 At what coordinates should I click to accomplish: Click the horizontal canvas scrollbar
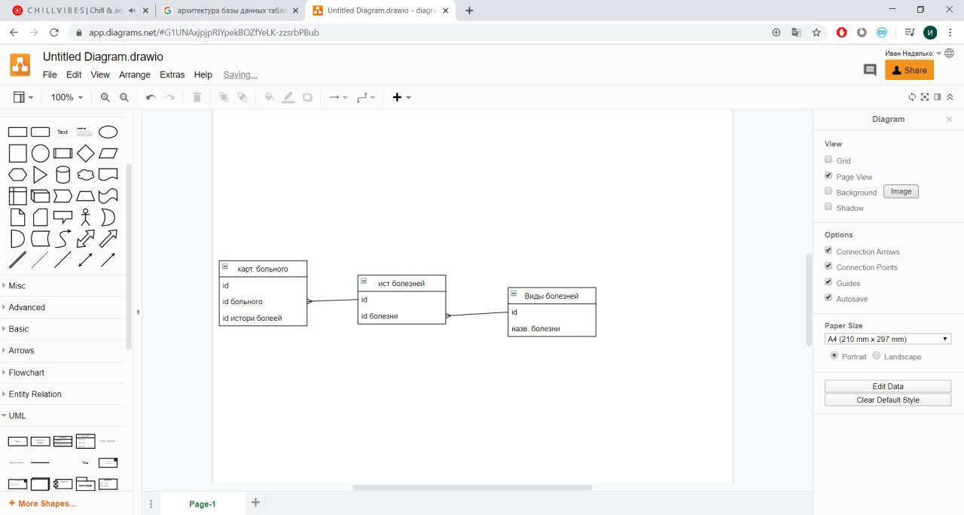(472, 487)
